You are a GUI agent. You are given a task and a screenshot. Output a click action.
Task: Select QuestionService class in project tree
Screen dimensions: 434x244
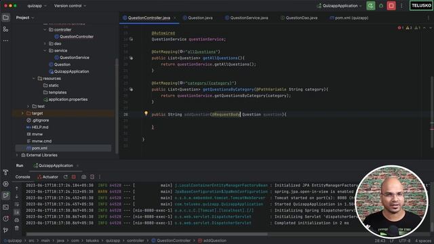(x=72, y=58)
